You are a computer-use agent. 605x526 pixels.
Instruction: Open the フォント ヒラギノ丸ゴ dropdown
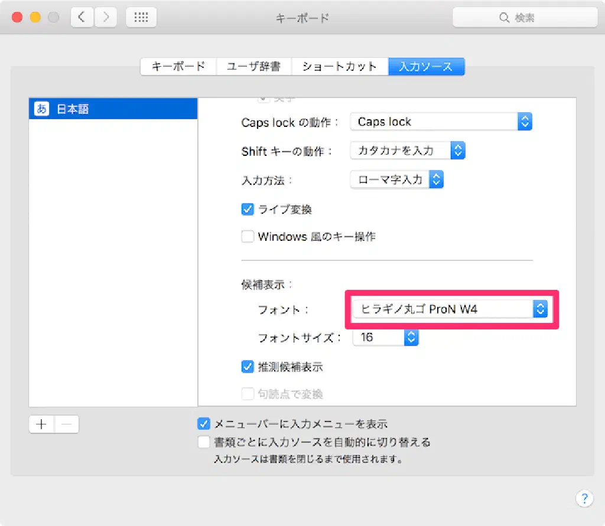tap(450, 309)
